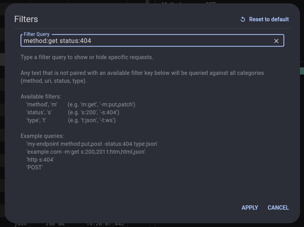
Task: Click the 'my-endpoint method:put,post' example query
Action: (92, 144)
